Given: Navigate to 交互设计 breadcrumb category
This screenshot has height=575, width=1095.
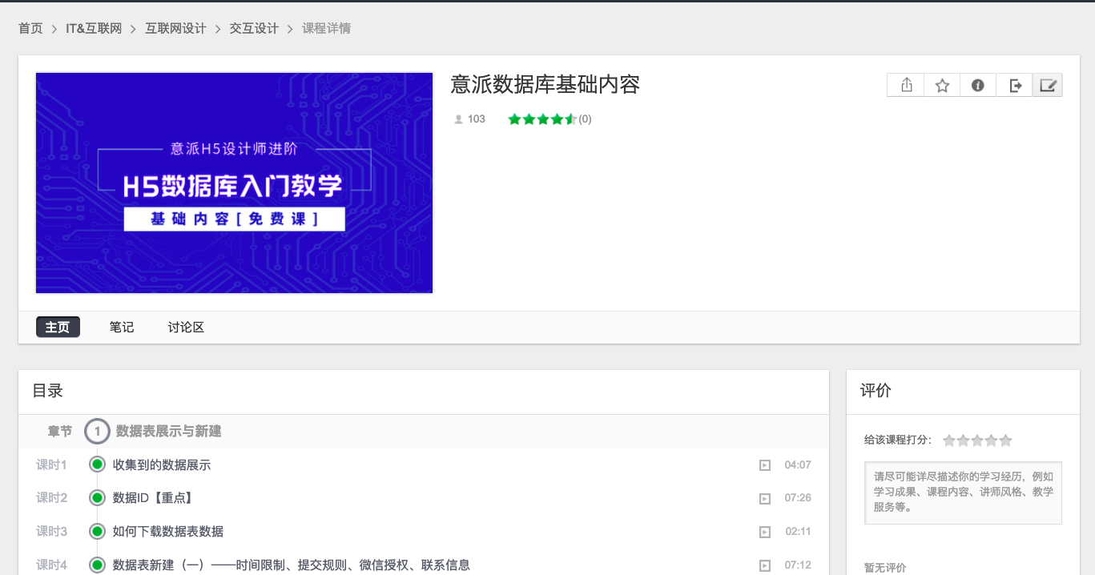Looking at the screenshot, I should tap(254, 29).
